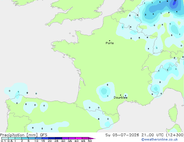This screenshot has width=184, height=142.
Task: Click the GFS model label
Action: [44, 135]
